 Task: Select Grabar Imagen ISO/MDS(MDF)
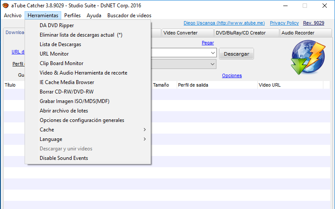click(x=88, y=101)
